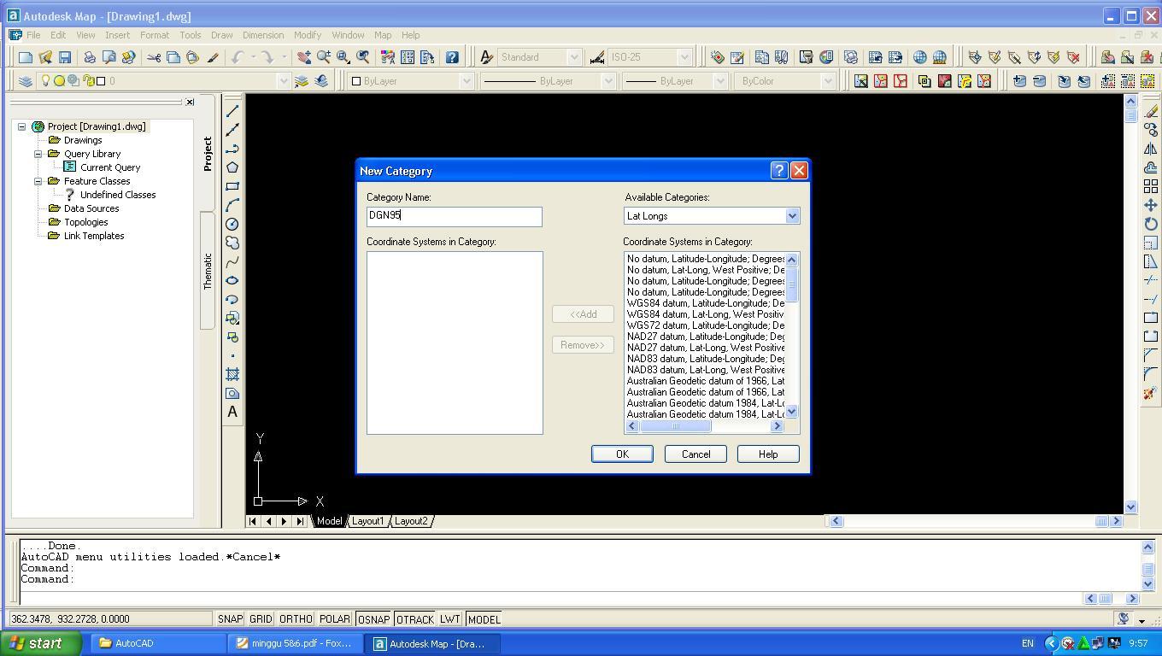Screen dimensions: 1162x656
Task: Click the Windows start button
Action: [41, 643]
